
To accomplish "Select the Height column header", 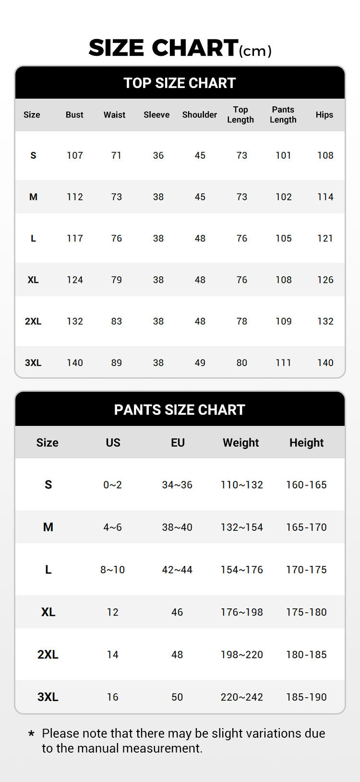I will pyautogui.click(x=306, y=443).
